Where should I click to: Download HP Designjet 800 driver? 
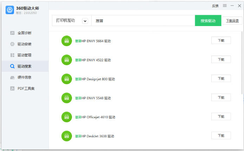point(221,78)
